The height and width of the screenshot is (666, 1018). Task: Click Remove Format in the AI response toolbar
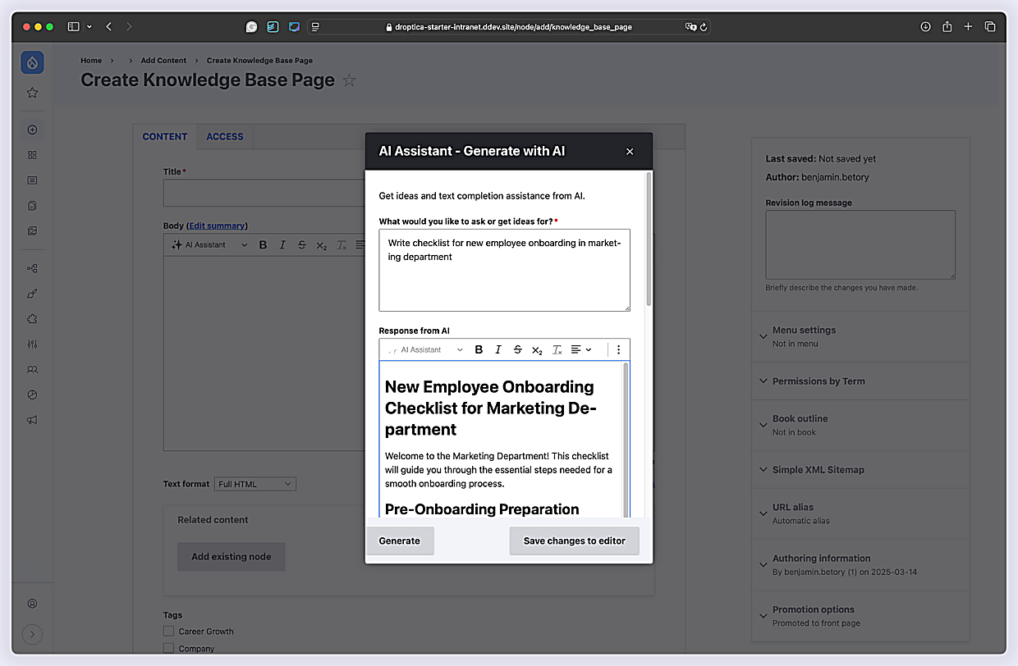557,350
